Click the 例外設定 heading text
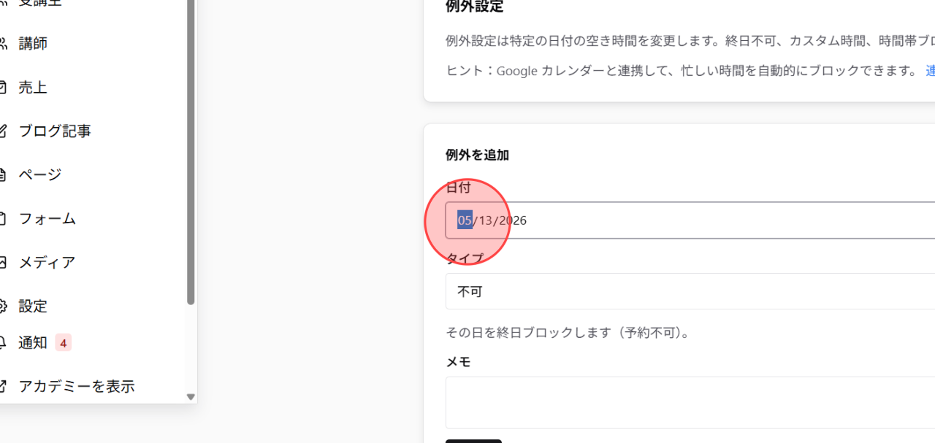This screenshot has width=935, height=443. pos(474,7)
